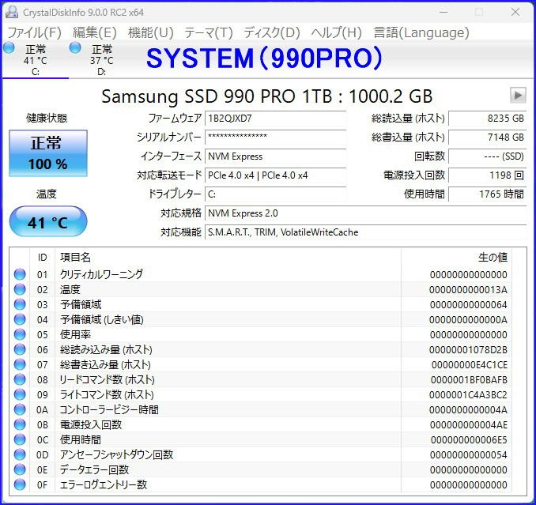Screen dimensions: 536x505
Task: Click the power on hours 1765 時間
Action: pos(488,194)
